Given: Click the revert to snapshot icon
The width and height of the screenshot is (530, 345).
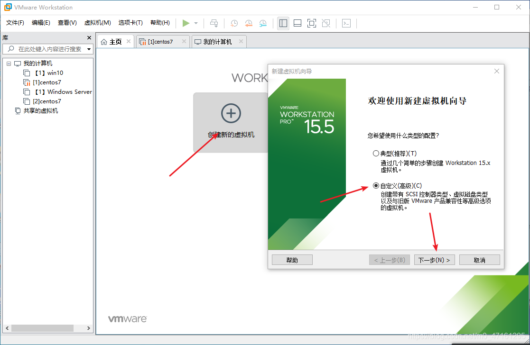Looking at the screenshot, I should pos(249,23).
